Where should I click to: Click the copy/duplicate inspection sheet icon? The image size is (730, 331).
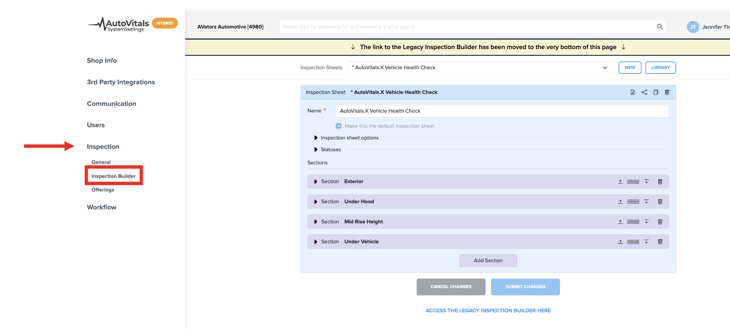click(x=656, y=92)
